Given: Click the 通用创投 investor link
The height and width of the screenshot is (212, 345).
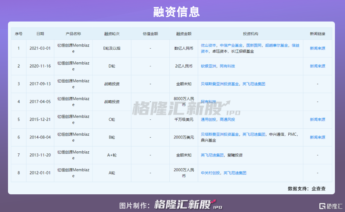Looking at the screenshot, I should pos(209,120).
